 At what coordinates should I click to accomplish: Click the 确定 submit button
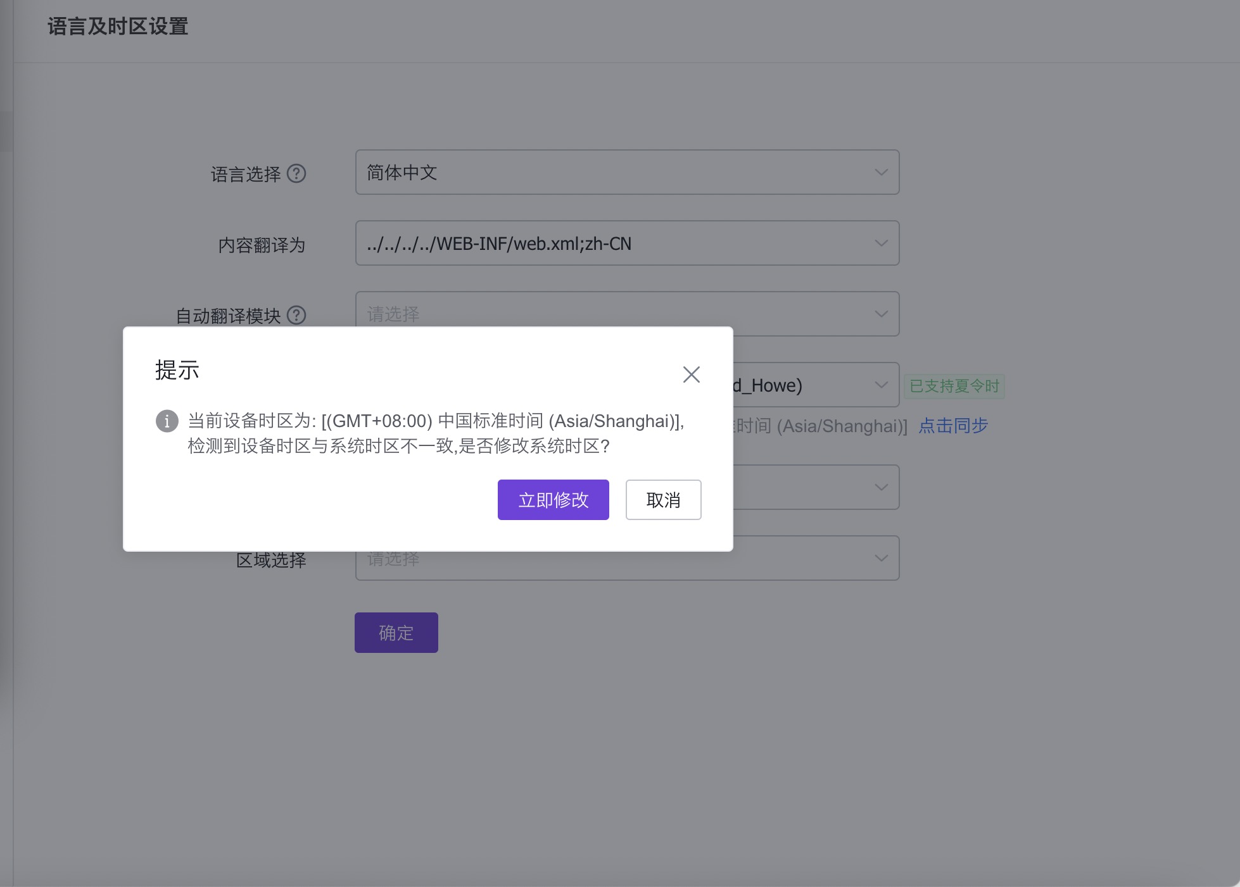[x=396, y=633]
